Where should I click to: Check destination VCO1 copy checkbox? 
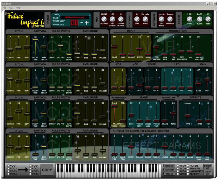tap(30, 166)
